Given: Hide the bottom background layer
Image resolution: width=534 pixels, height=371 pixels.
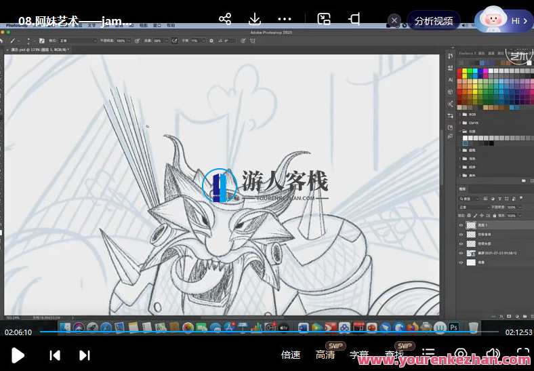Looking at the screenshot, I should tap(461, 262).
